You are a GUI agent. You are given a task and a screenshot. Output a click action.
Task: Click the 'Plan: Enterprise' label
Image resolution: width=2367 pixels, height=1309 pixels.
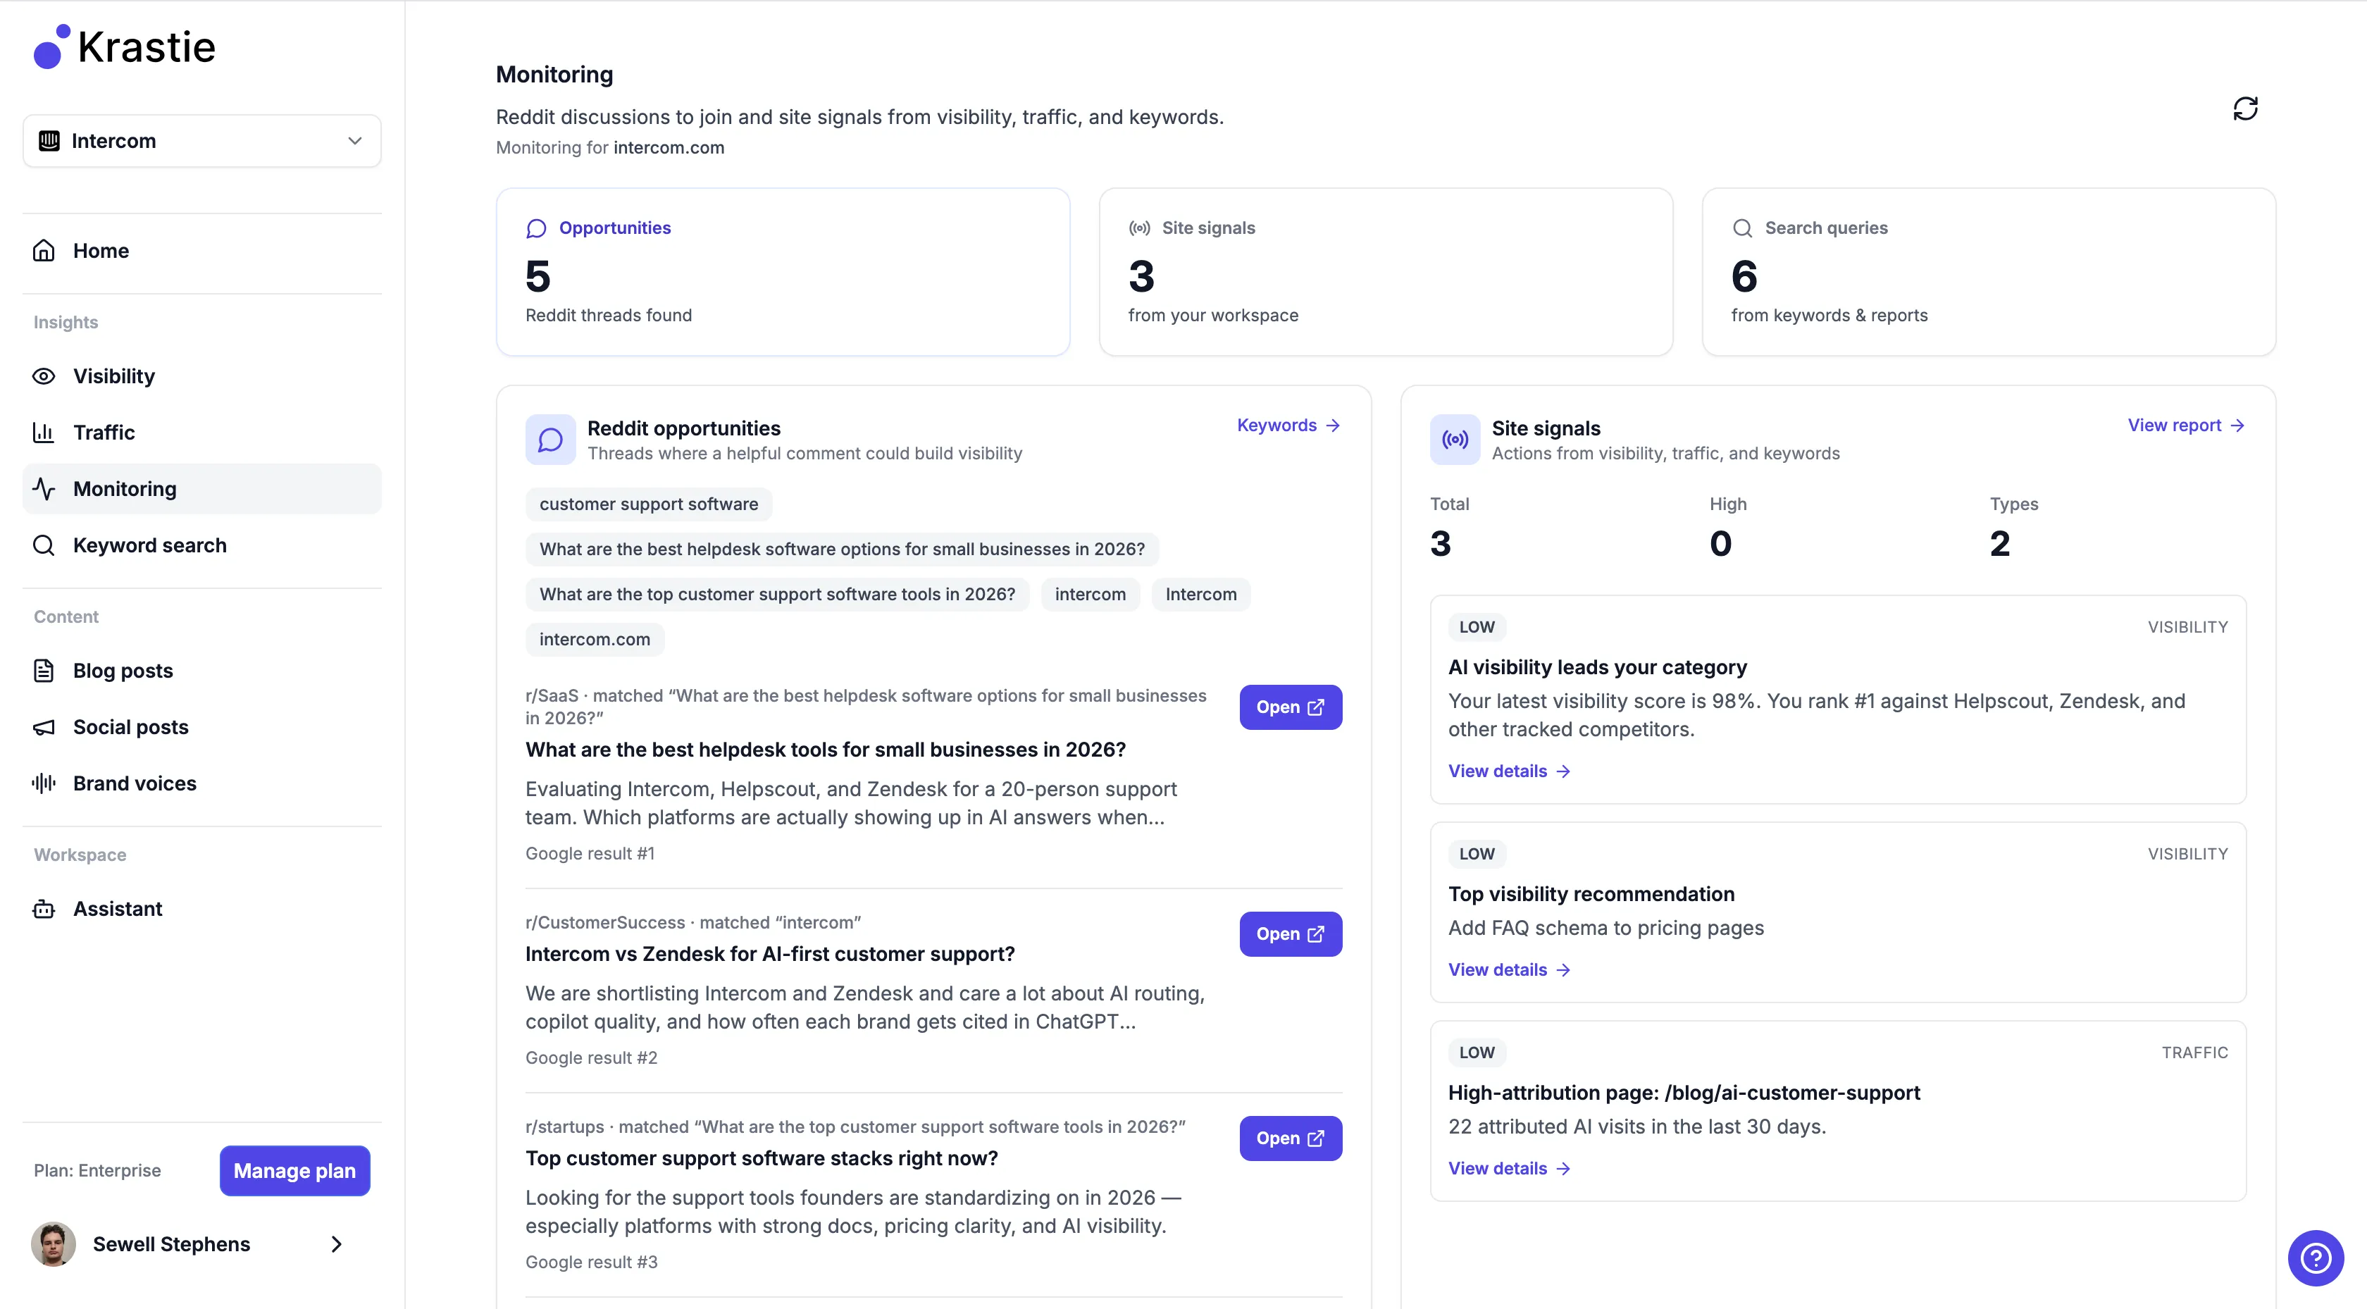point(97,1170)
